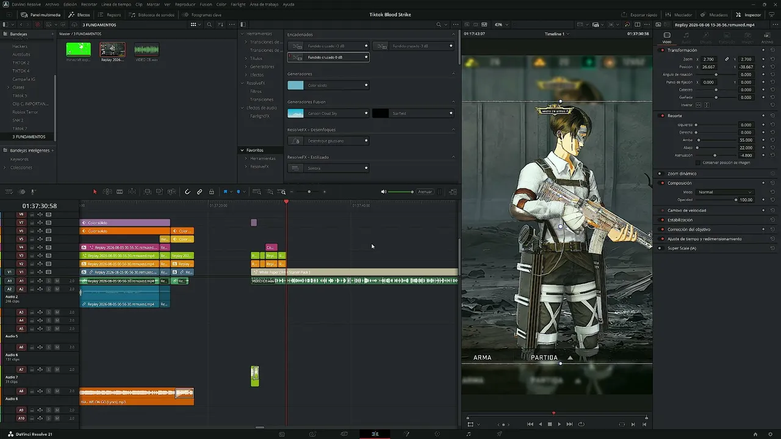Solo audio track A1 with S button

coord(49,280)
